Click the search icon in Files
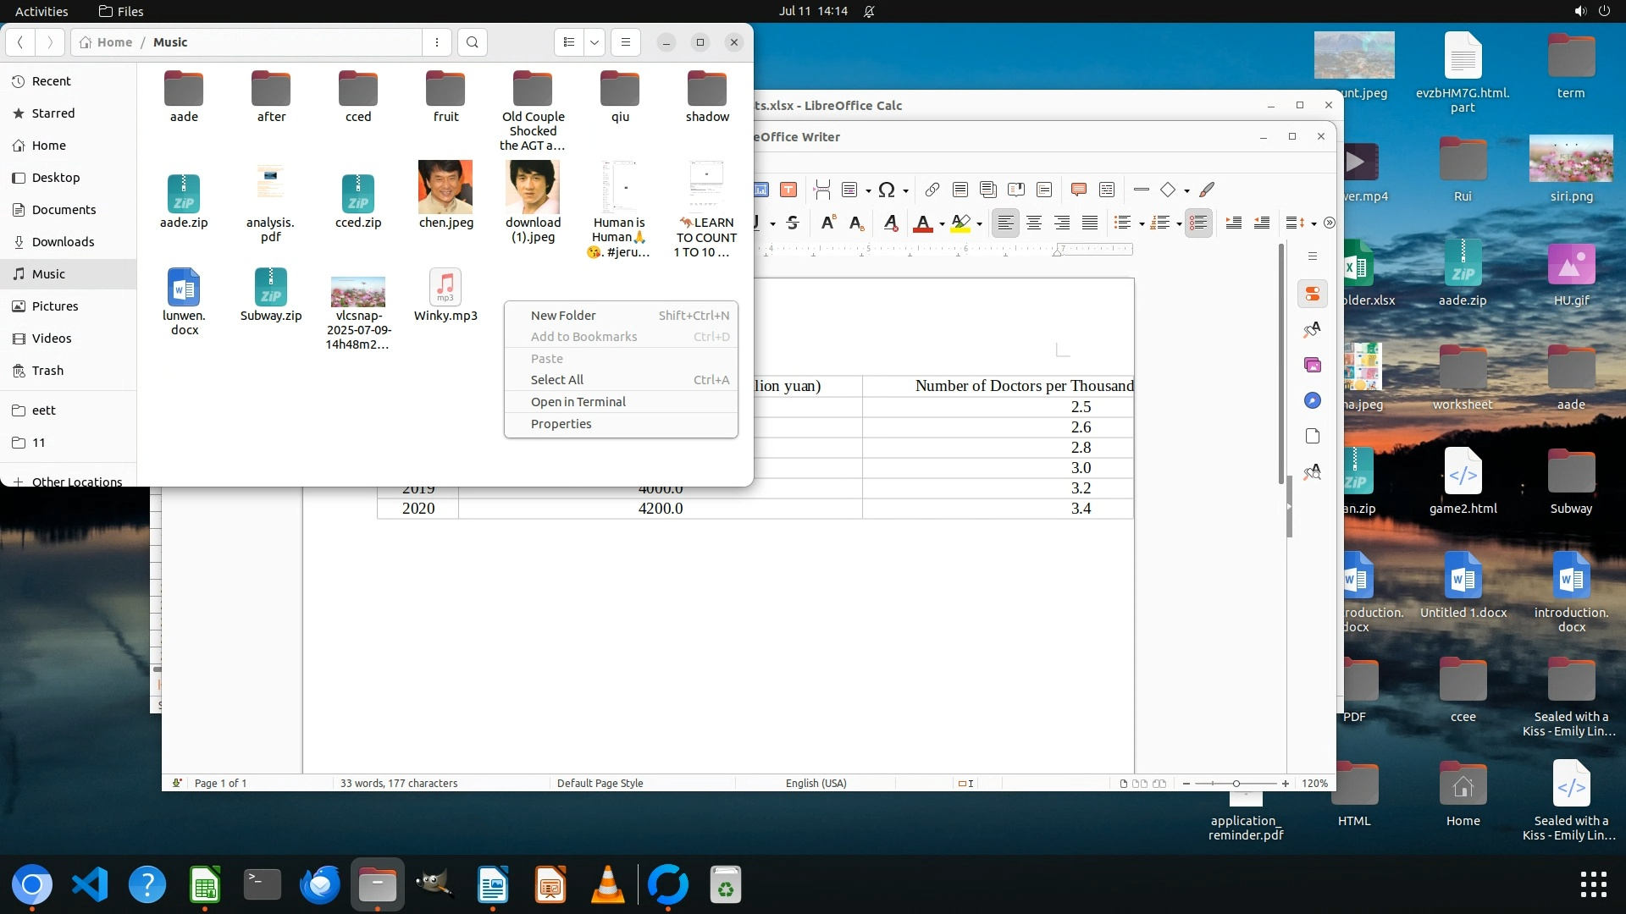 point(473,42)
